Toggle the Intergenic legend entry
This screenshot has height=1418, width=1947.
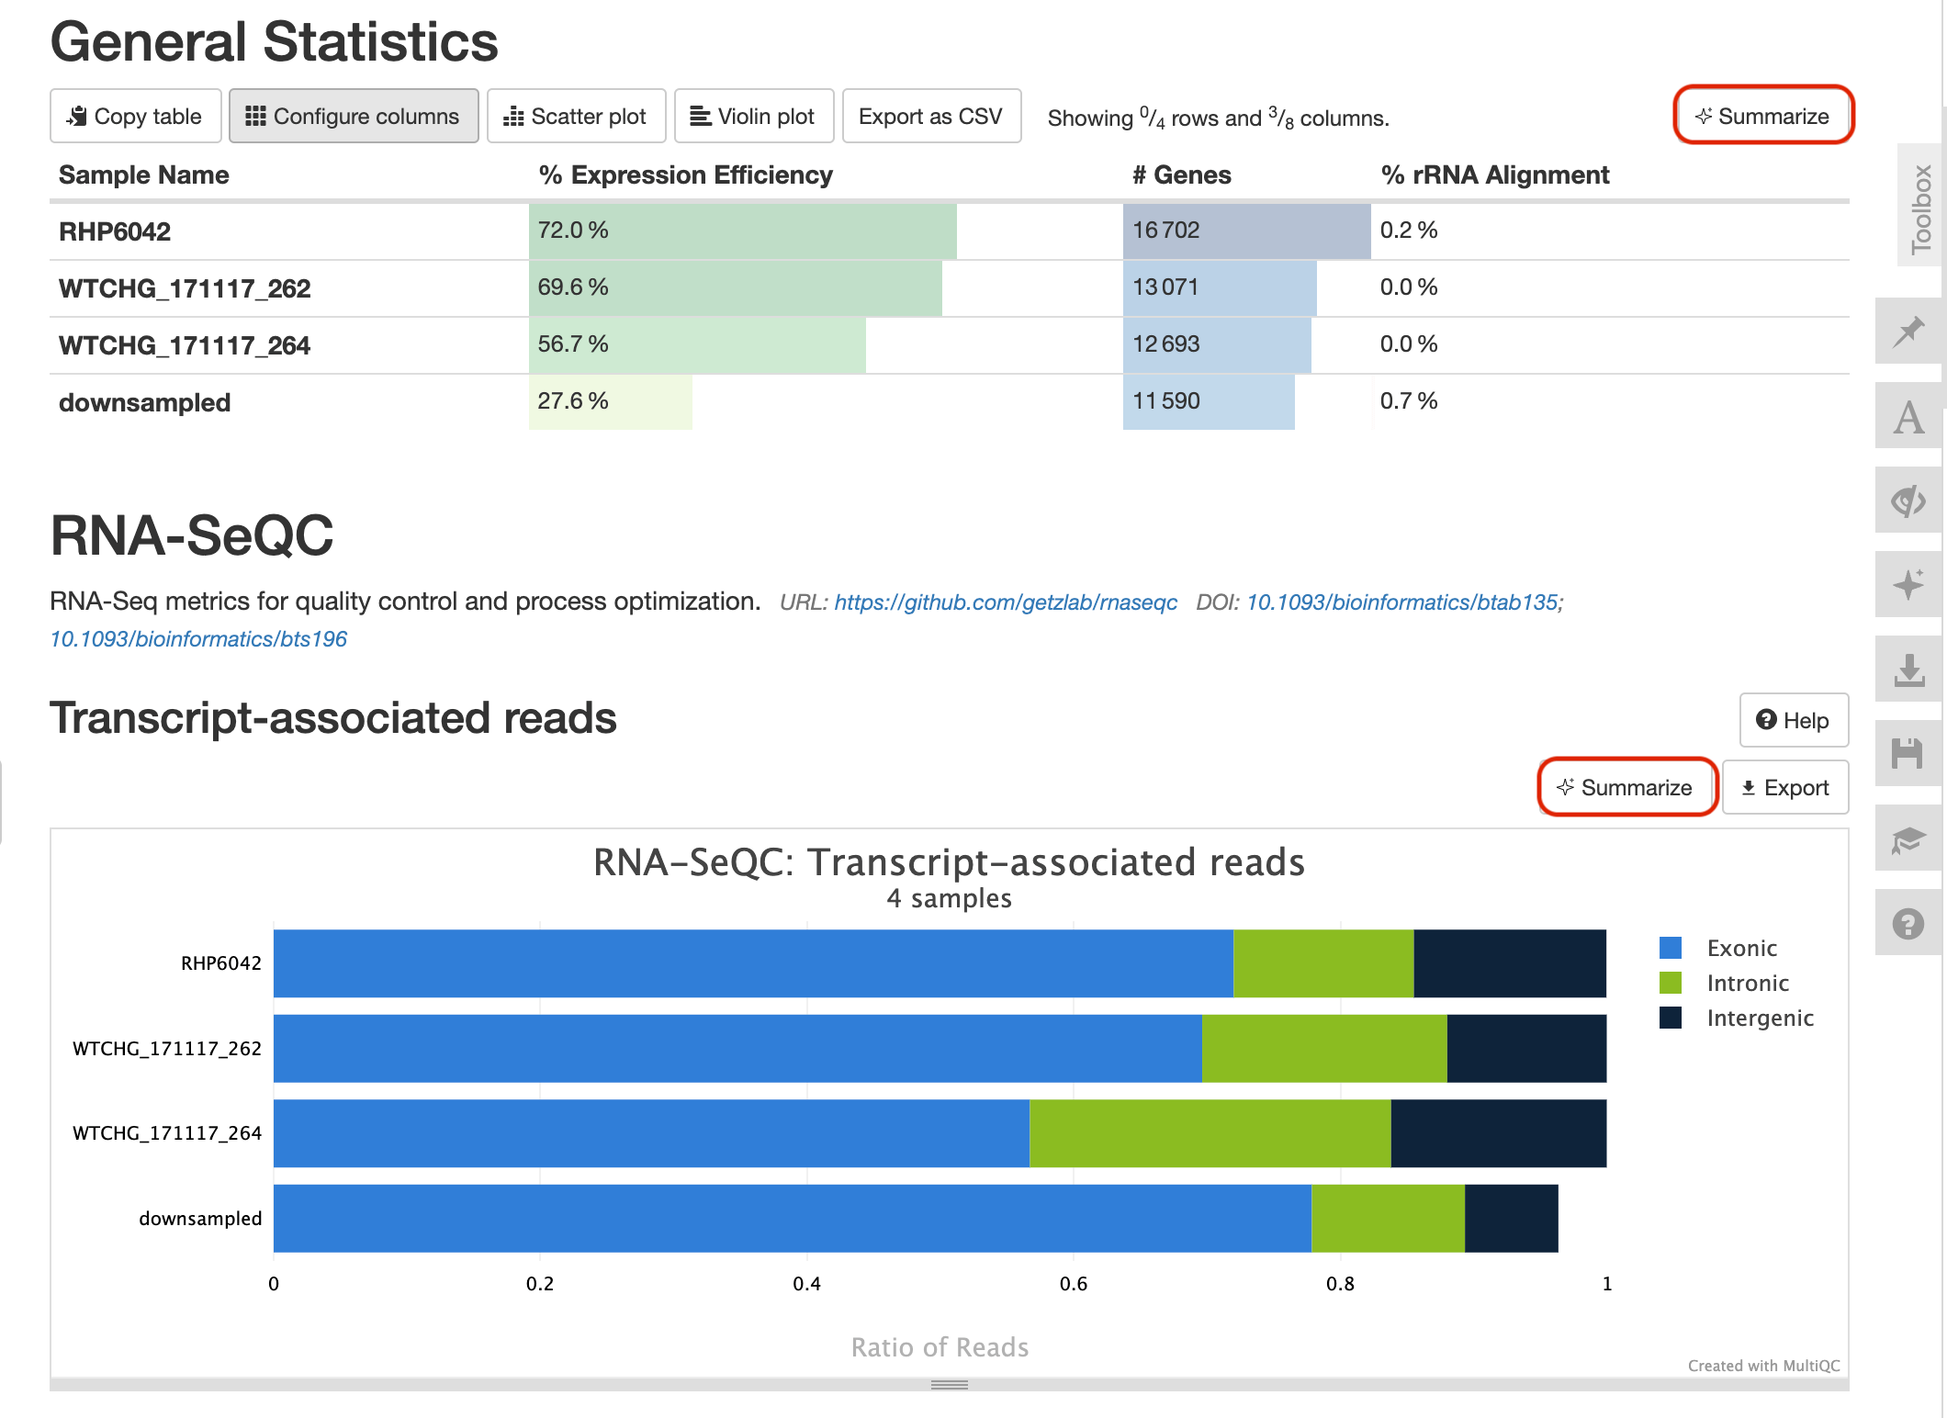1760,1018
